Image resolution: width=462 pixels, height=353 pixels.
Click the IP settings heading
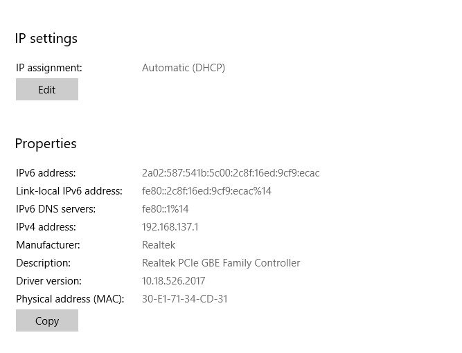click(46, 39)
